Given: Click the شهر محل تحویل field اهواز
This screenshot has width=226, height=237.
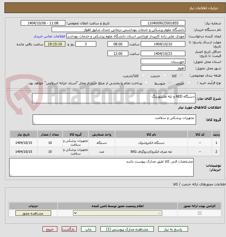Looking at the screenshot, I should [163, 68].
